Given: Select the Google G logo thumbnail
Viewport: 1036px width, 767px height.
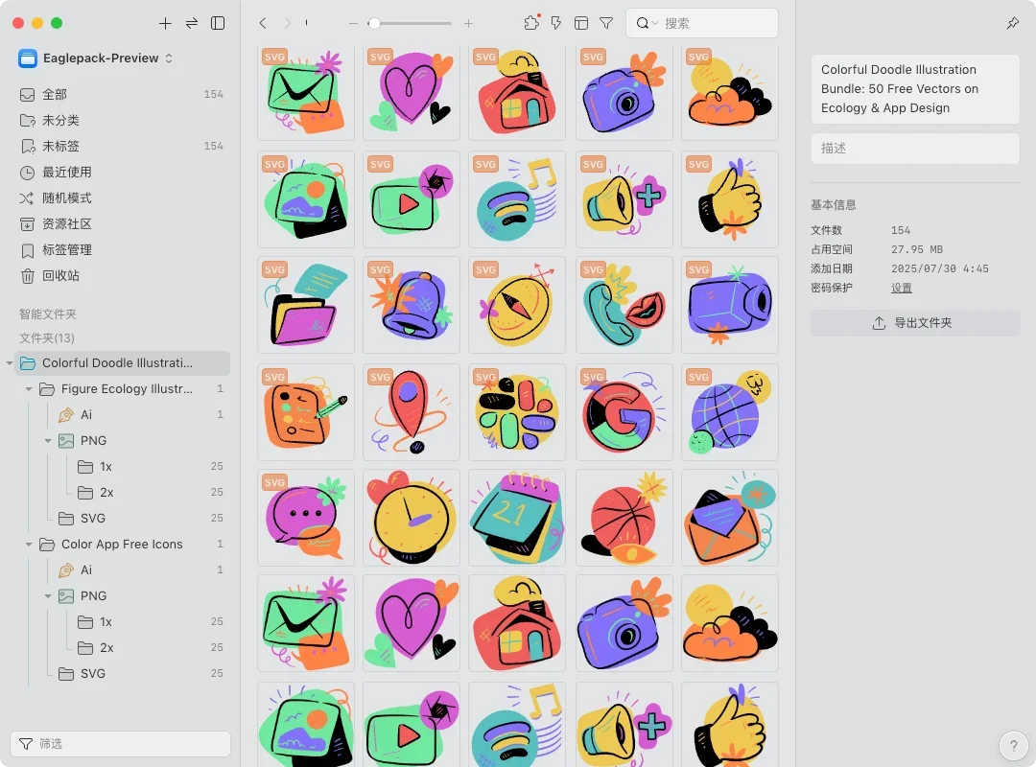Looking at the screenshot, I should click(x=624, y=412).
